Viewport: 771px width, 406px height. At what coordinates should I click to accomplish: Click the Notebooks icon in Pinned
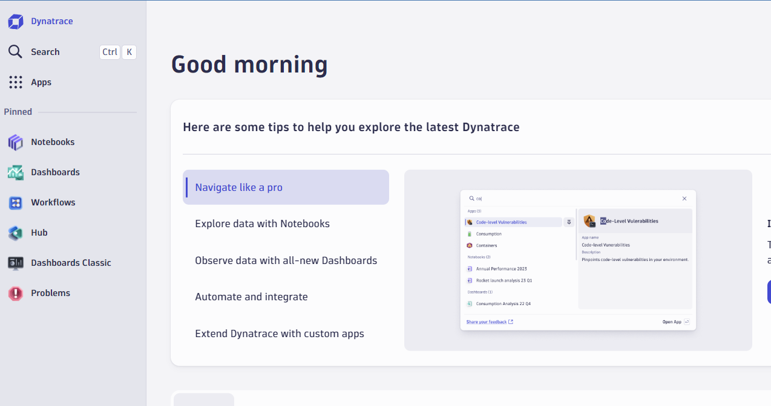tap(15, 143)
